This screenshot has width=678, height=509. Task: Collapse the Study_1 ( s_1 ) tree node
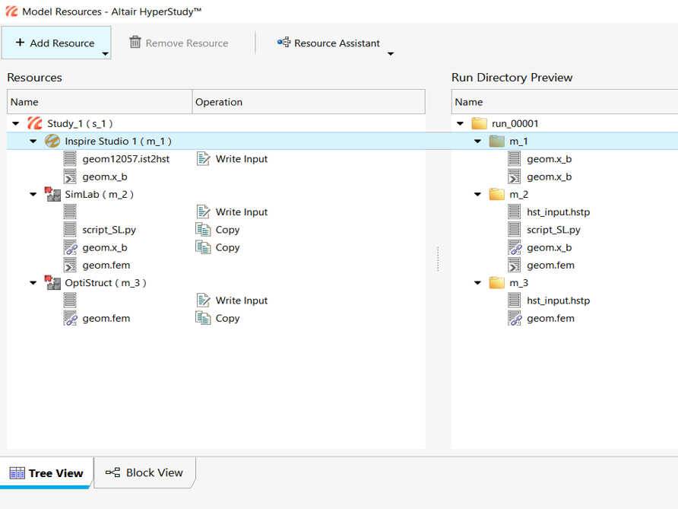coord(16,123)
